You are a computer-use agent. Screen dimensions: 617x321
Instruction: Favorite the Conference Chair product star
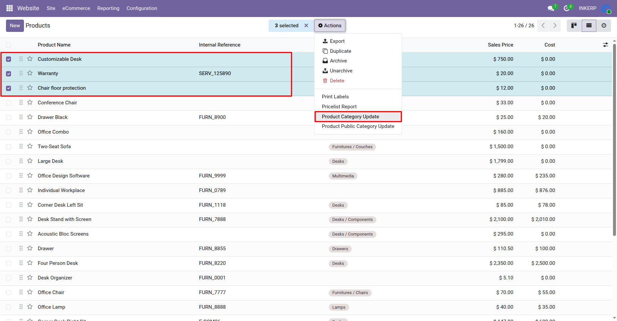[x=30, y=102]
